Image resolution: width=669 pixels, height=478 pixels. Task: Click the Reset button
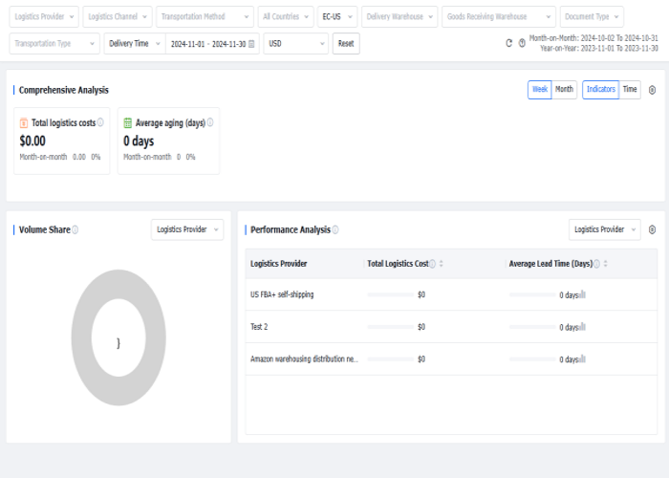click(x=346, y=44)
